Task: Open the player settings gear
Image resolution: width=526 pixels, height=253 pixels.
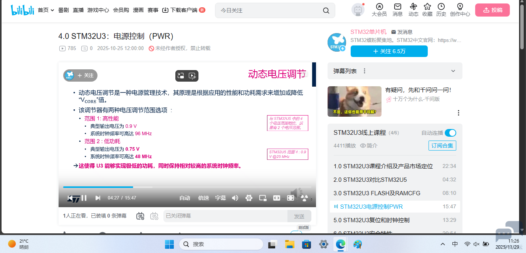Action: 249,198
